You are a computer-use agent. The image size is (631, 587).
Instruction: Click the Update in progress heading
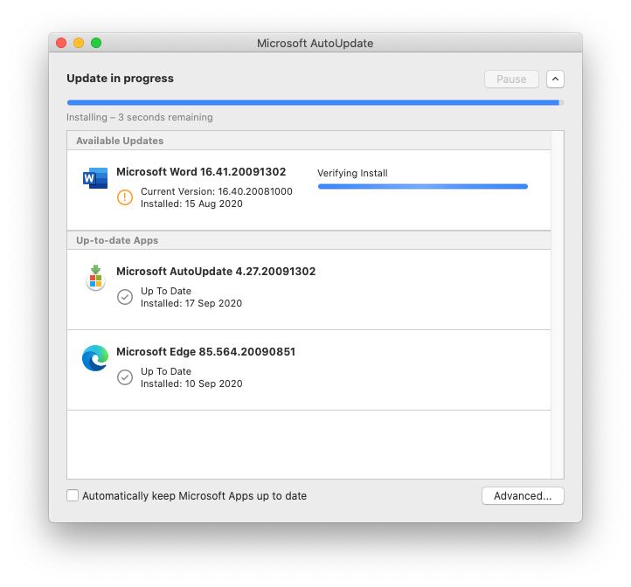pyautogui.click(x=120, y=78)
